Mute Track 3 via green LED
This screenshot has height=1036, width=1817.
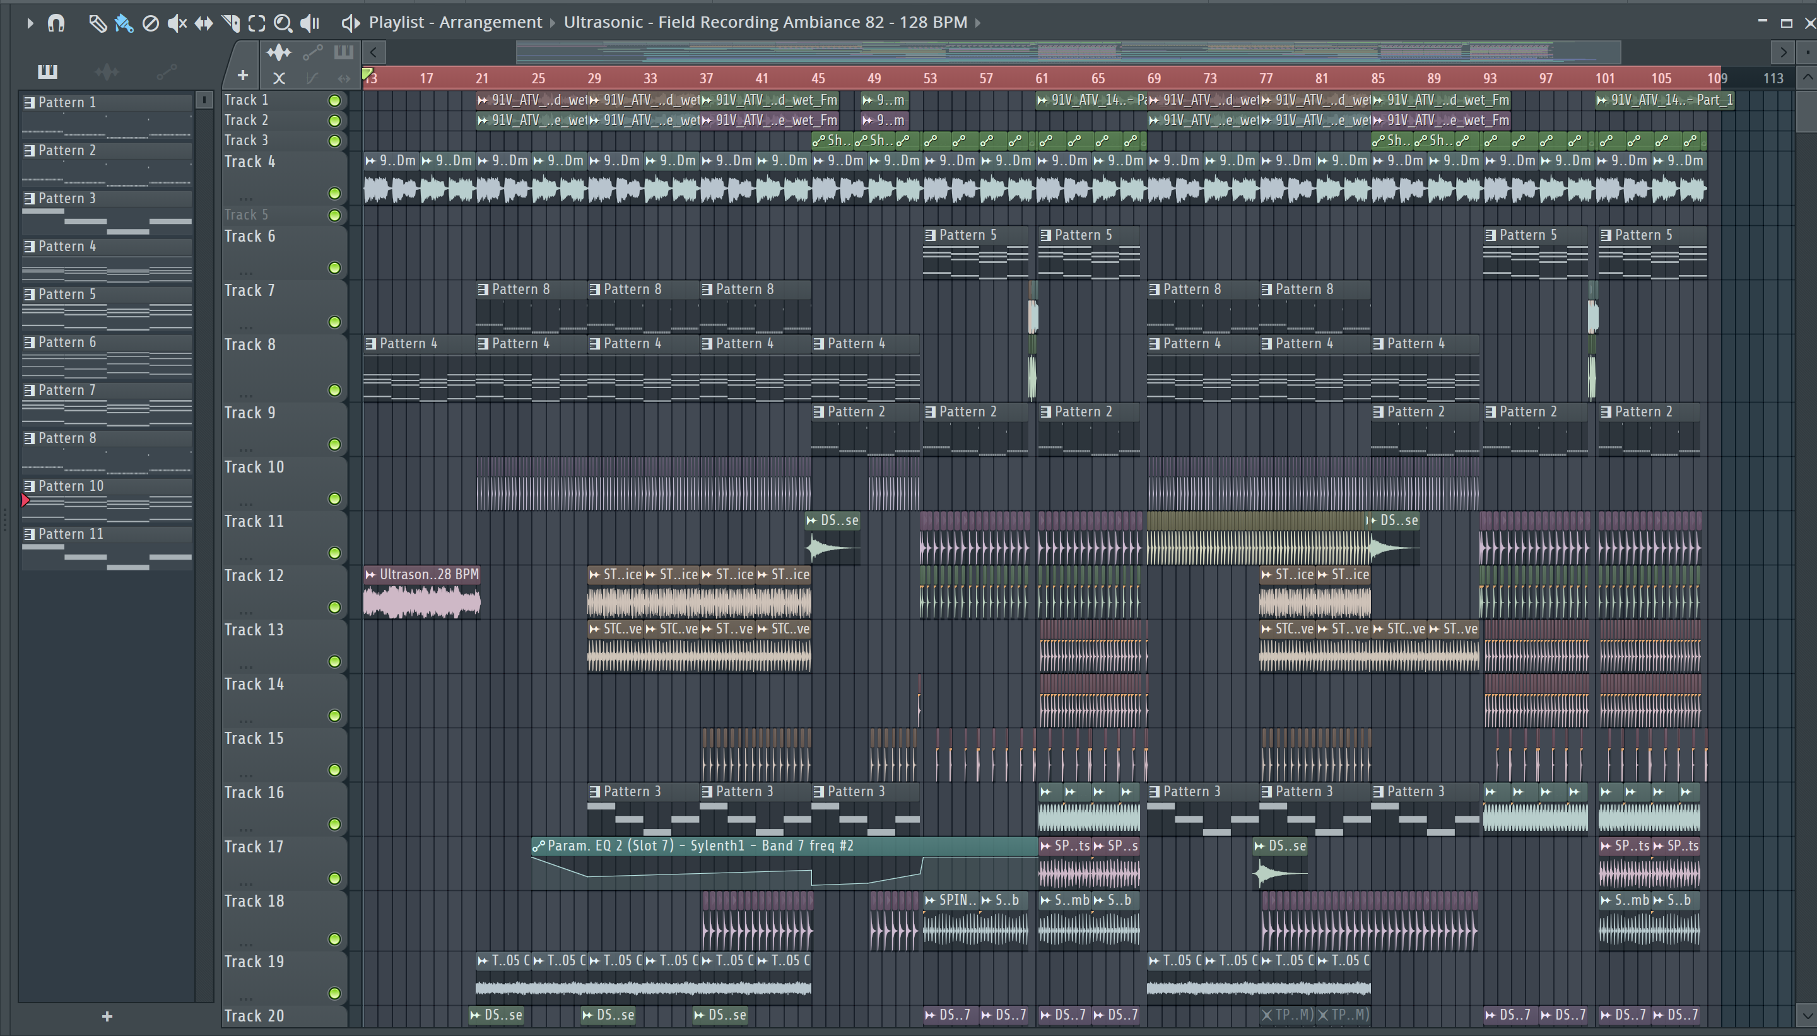[334, 141]
